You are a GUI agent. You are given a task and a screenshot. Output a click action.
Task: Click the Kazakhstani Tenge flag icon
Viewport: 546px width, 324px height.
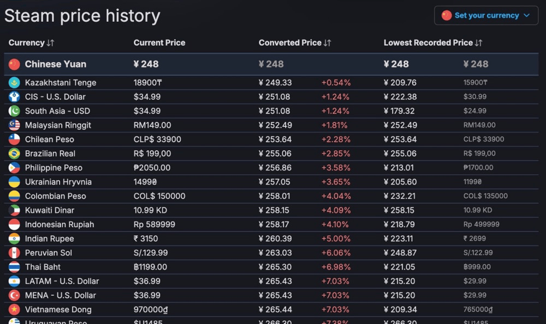click(x=14, y=83)
